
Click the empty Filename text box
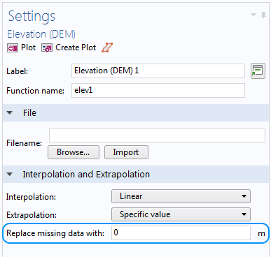(157, 135)
